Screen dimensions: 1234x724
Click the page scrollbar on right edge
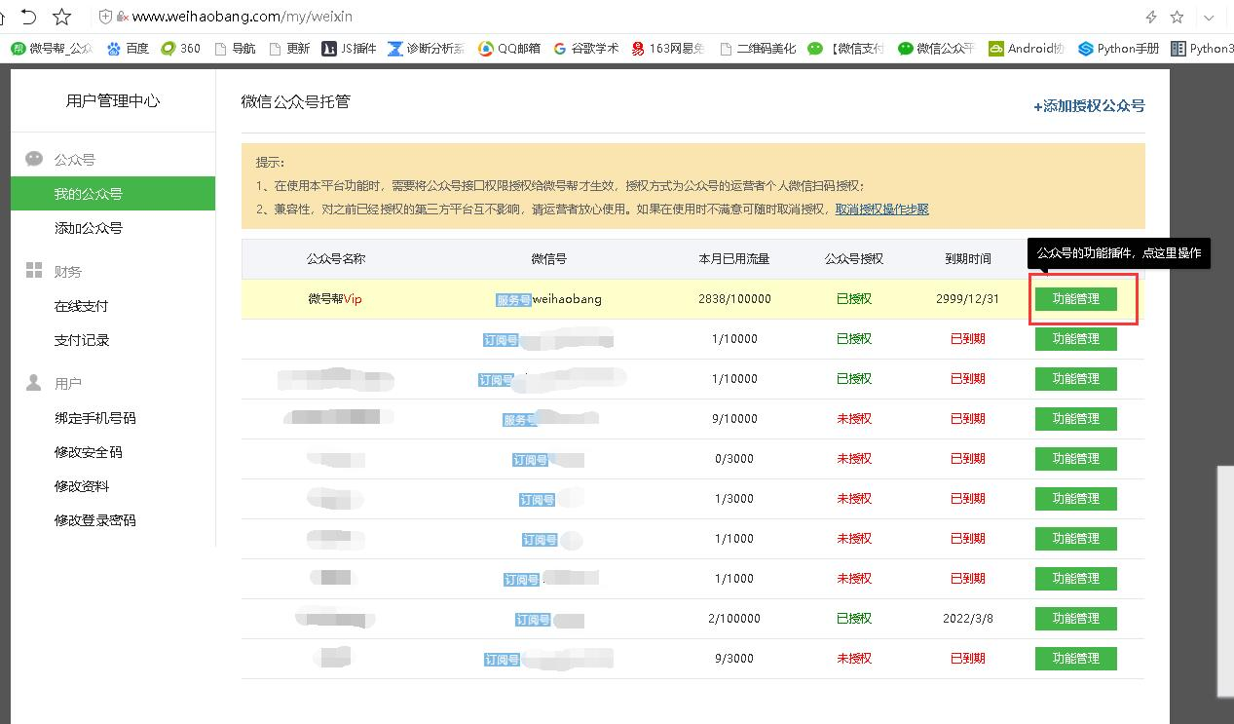coord(1225,581)
